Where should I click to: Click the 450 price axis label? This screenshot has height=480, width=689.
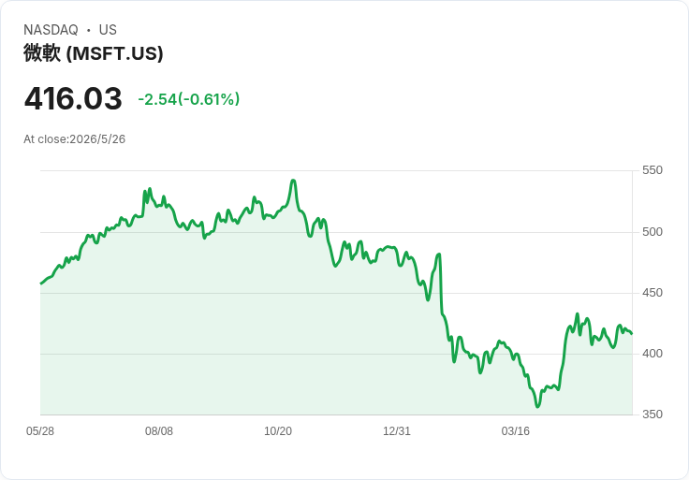652,293
